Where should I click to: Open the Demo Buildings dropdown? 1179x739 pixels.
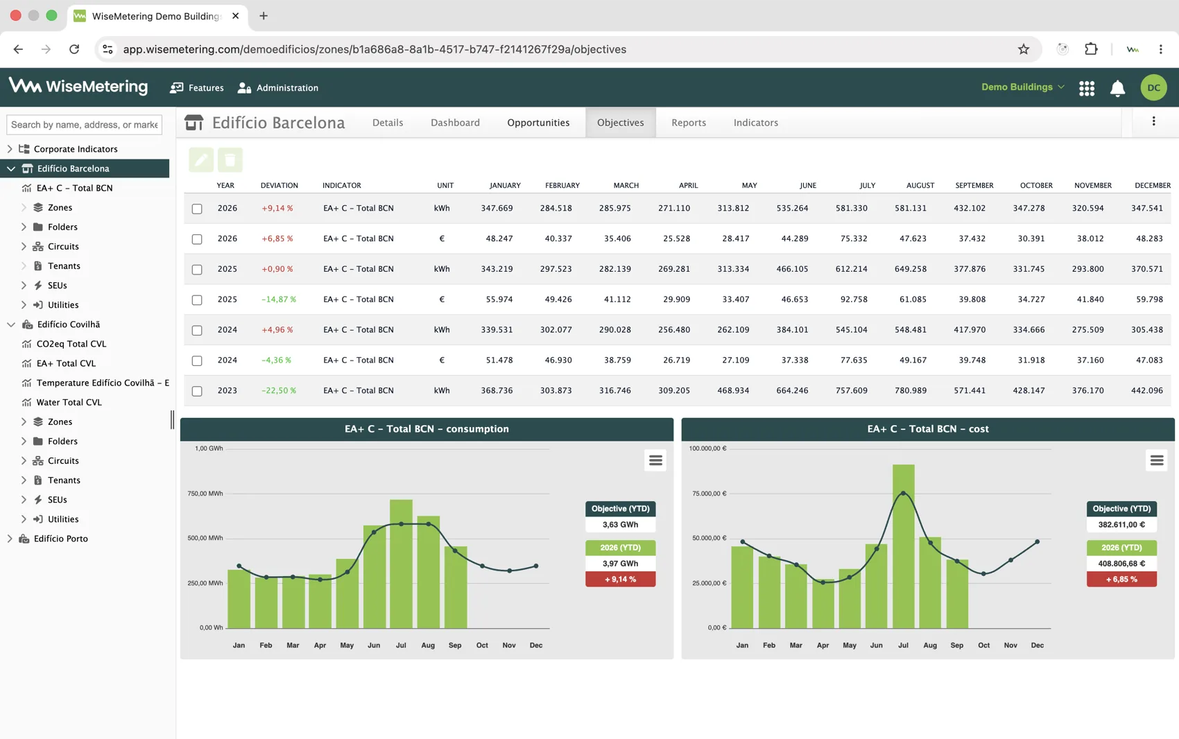(x=1022, y=87)
